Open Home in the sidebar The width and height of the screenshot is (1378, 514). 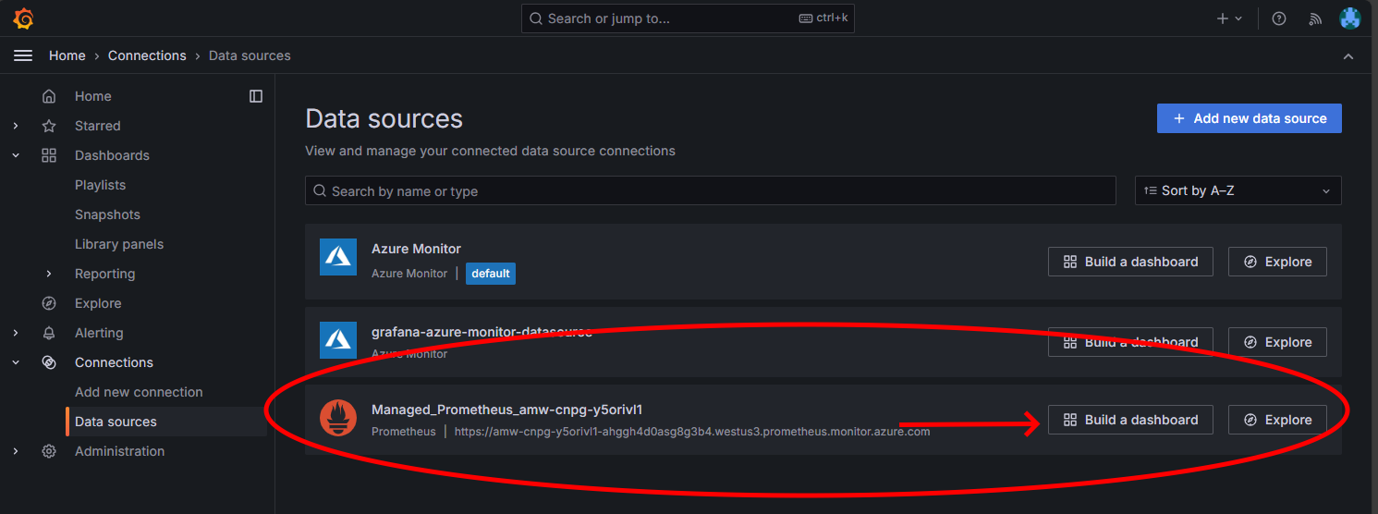click(93, 96)
